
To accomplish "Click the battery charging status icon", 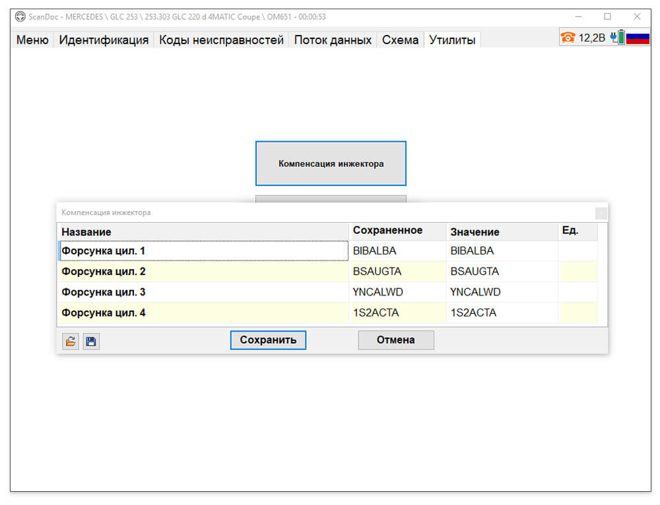I will [618, 38].
